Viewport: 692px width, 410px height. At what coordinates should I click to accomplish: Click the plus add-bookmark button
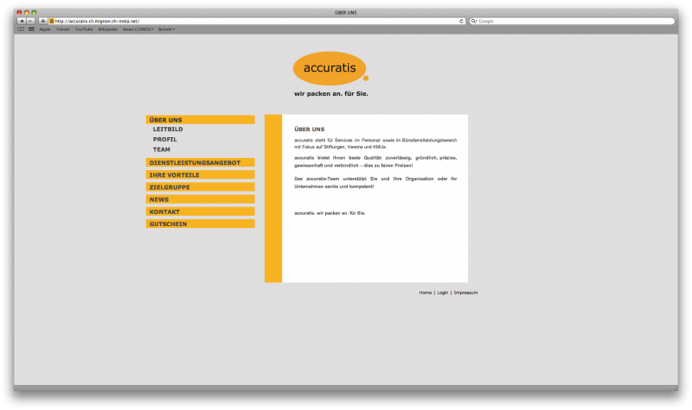(x=42, y=21)
